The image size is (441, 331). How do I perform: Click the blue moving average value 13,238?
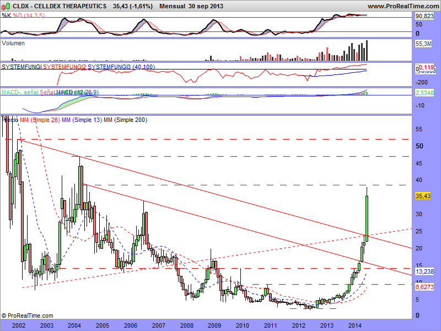[x=424, y=271]
